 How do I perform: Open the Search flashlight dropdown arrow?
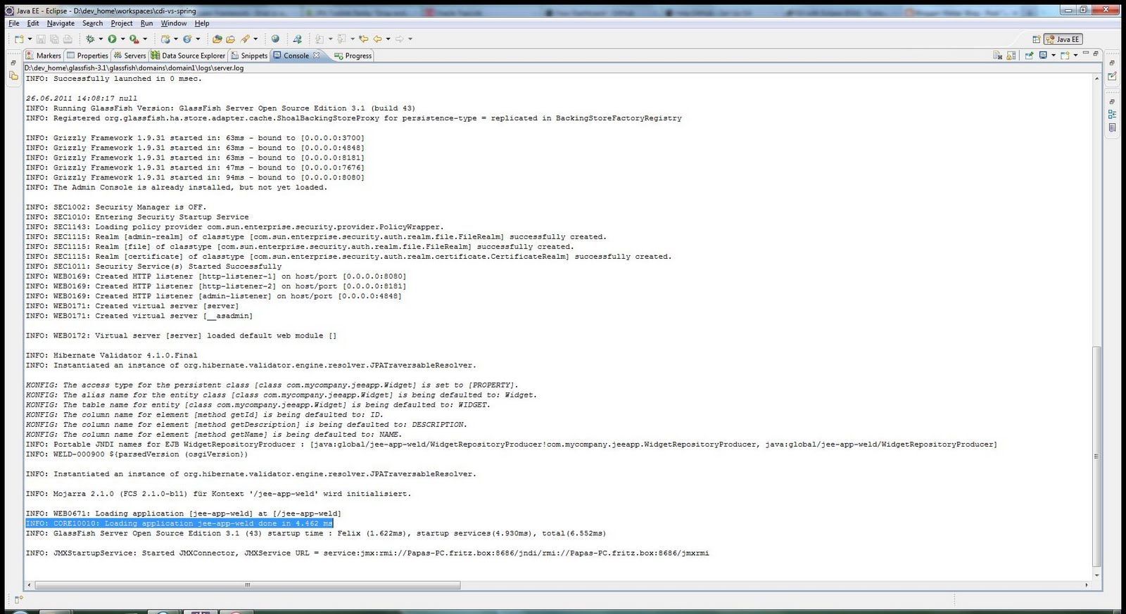(x=255, y=39)
